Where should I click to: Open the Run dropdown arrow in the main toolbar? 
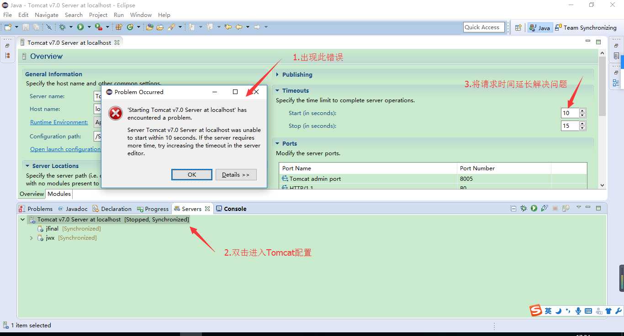pyautogui.click(x=89, y=27)
